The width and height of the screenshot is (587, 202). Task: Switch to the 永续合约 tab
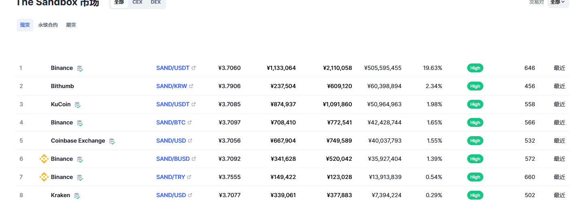coord(48,25)
